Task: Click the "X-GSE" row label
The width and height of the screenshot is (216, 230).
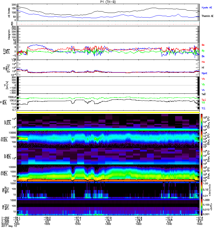Action: point(5,218)
